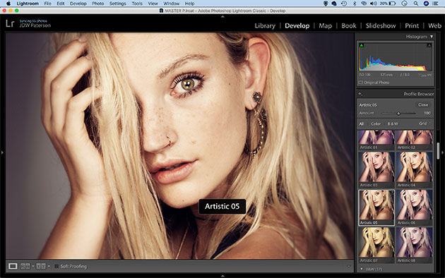This screenshot has width=445, height=278.
Task: Apply the Artistic 07 profile thumbnail
Action: point(376,245)
